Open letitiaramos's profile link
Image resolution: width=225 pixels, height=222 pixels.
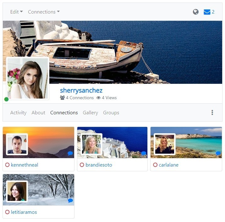pyautogui.click(x=24, y=212)
